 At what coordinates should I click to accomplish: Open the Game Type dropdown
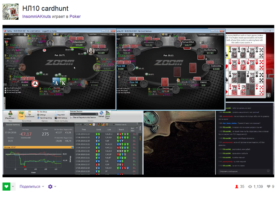point(108,115)
